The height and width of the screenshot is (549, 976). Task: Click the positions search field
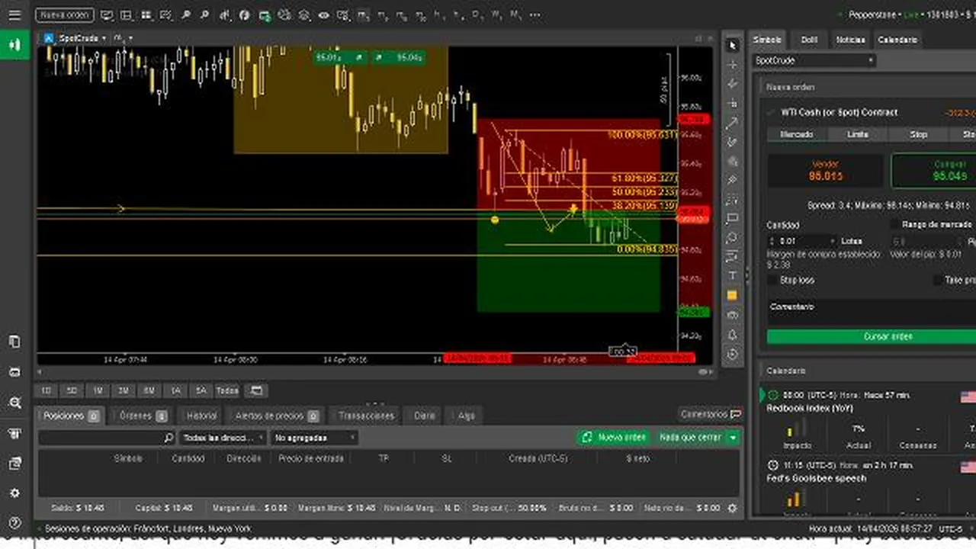107,438
